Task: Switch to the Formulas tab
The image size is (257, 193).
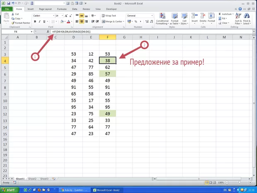Action: (x=62, y=9)
